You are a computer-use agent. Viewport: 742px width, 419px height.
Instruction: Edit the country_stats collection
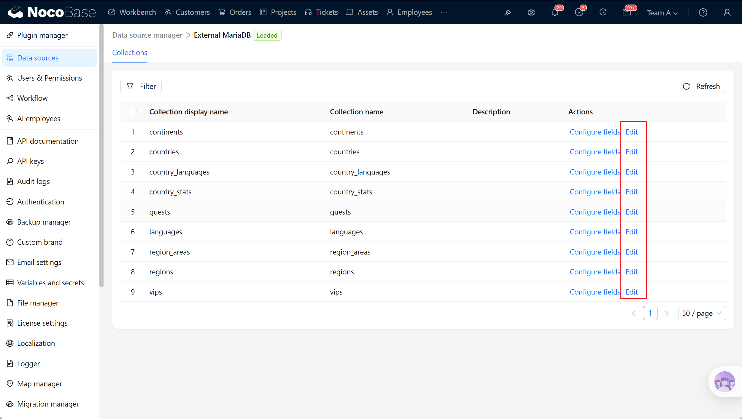coord(632,192)
